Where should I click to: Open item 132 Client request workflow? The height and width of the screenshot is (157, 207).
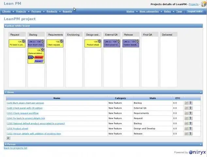tap(23, 113)
